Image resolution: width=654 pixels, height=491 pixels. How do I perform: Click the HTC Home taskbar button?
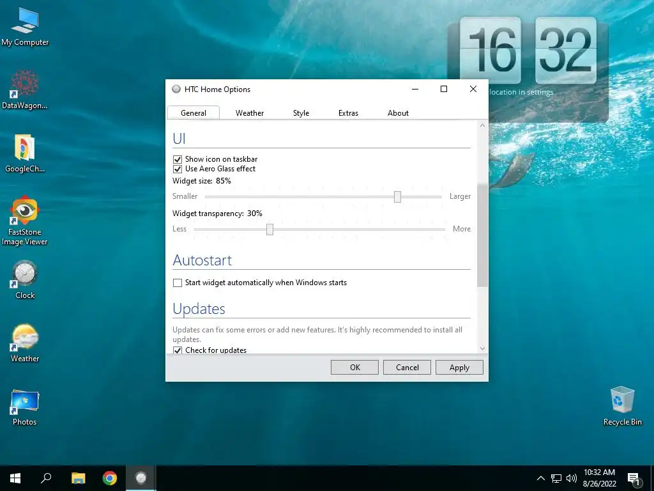pos(141,478)
